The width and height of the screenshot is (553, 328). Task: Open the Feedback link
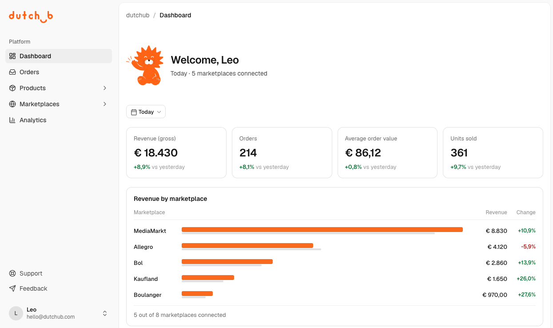point(59,288)
